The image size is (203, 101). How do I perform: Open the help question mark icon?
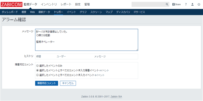(x=186, y=4)
